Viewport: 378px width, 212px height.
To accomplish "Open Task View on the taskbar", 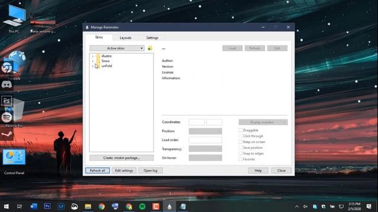I will pos(19,207).
